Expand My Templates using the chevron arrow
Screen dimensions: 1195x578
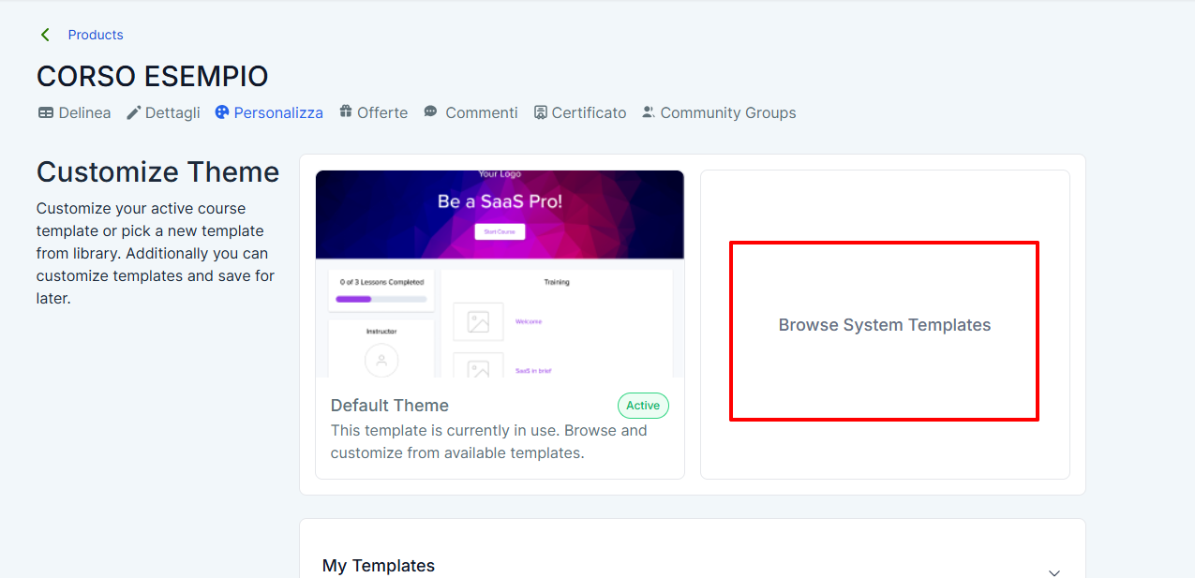pyautogui.click(x=1054, y=572)
